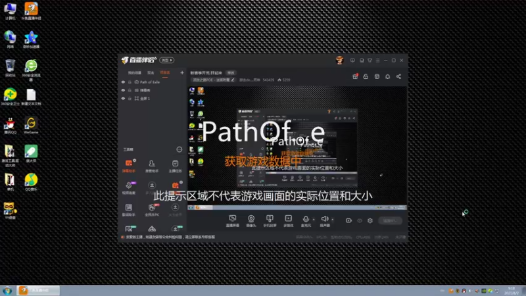Viewport: 526px width, 296px height.
Task: Open the Windows Start button
Action: (x=7, y=290)
